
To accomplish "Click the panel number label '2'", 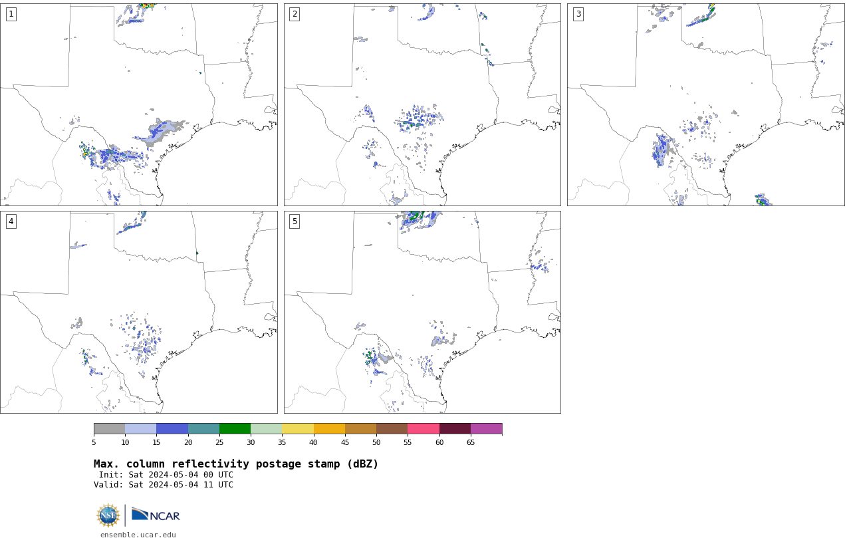I will [295, 14].
